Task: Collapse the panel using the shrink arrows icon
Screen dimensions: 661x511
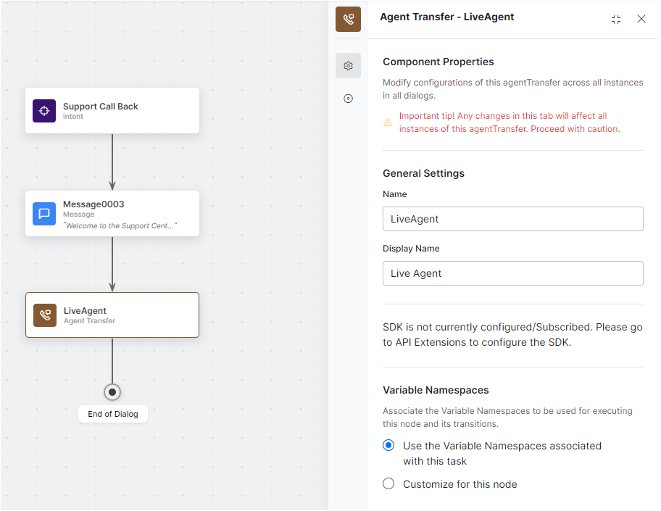Action: tap(616, 20)
